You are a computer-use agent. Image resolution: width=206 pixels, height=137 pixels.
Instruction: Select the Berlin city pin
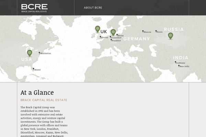point(117,35)
